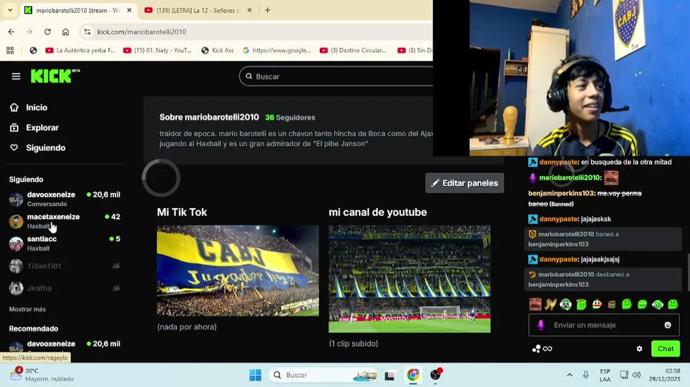The width and height of the screenshot is (690, 387).
Task: Close the mariobarotelli2010 Stream tab
Action: tap(130, 10)
